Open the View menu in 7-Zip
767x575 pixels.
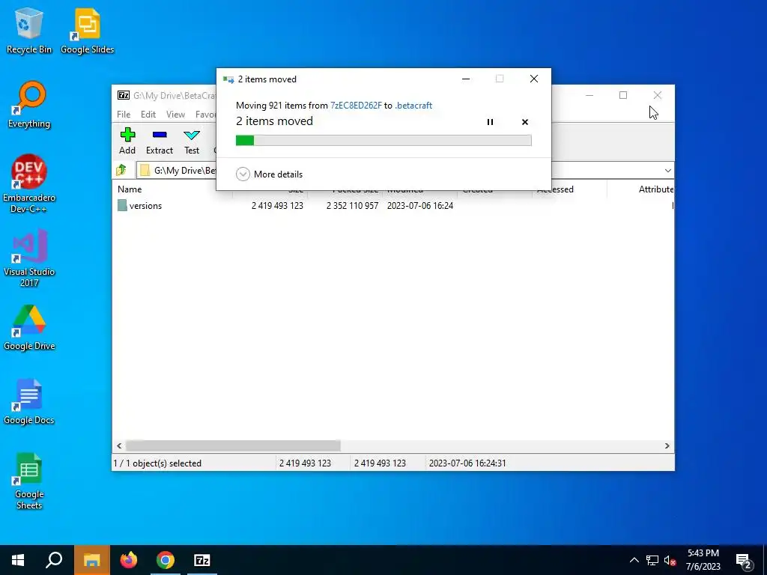click(175, 115)
